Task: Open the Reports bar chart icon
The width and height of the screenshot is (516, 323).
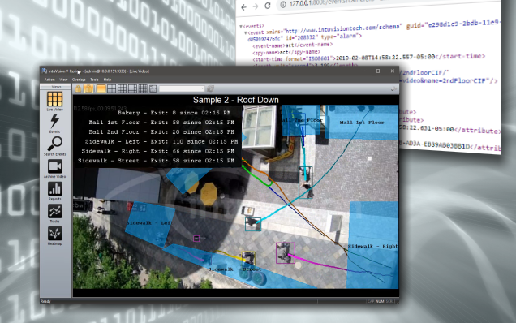Action: coord(54,188)
